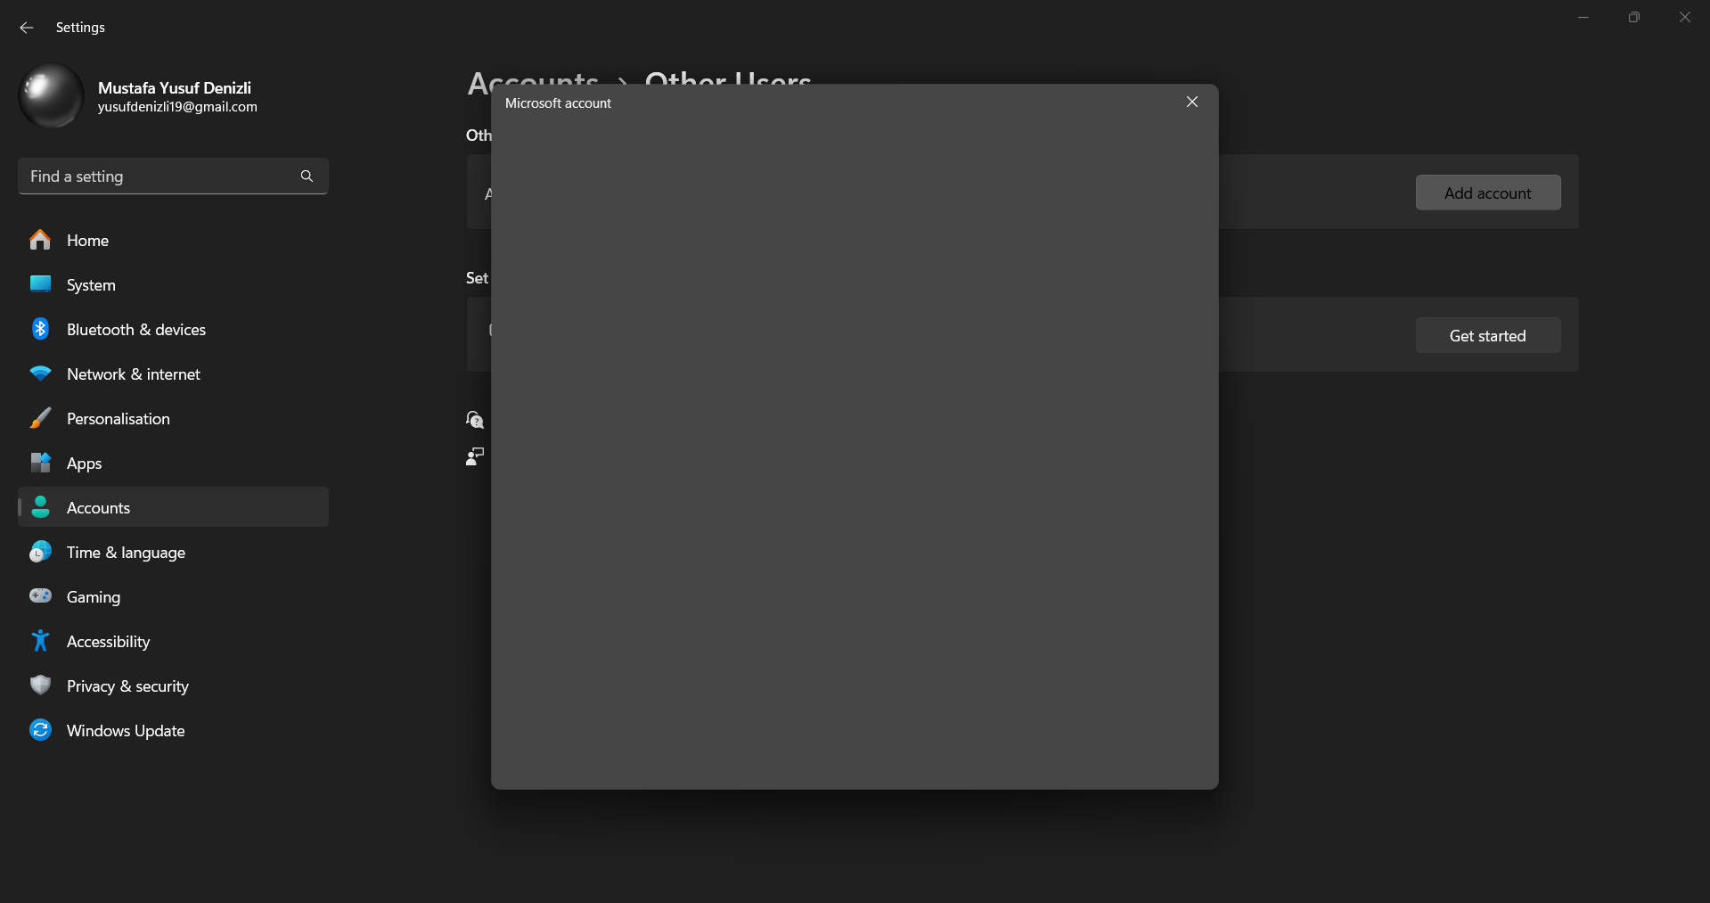Click the search magnifier icon
The image size is (1710, 903).
[307, 176]
